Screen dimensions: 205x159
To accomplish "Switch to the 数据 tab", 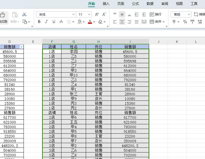I will 150,4.
